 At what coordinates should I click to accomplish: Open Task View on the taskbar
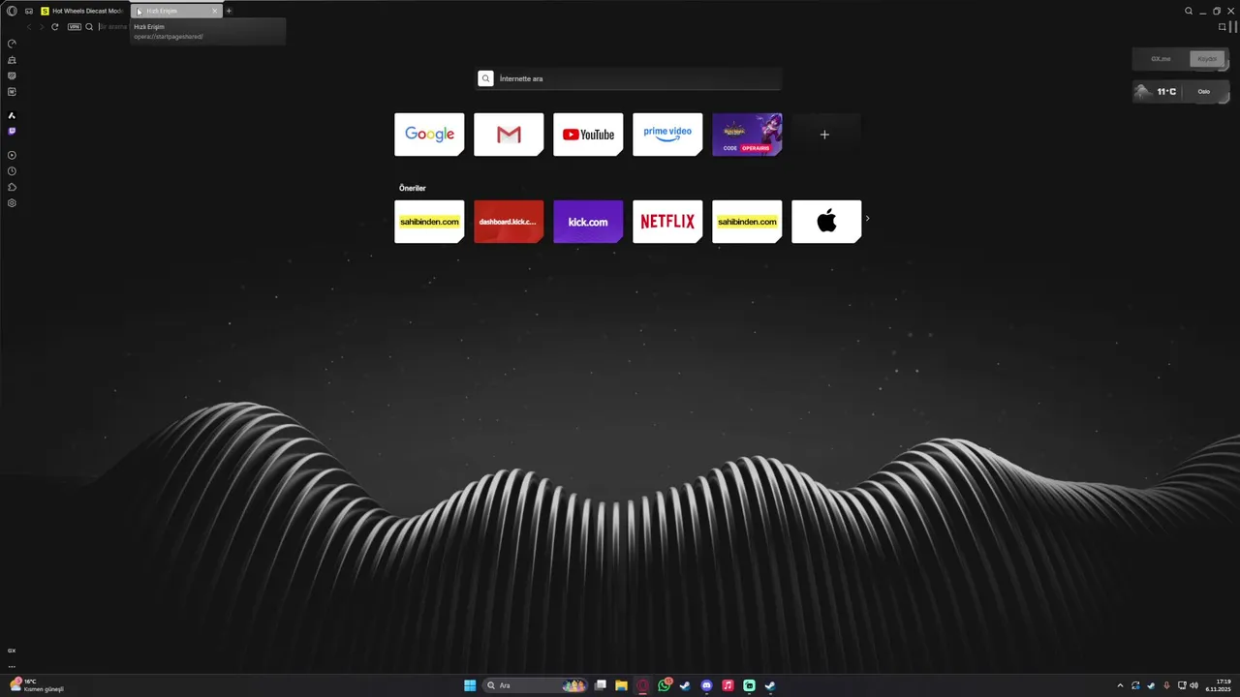tap(601, 685)
